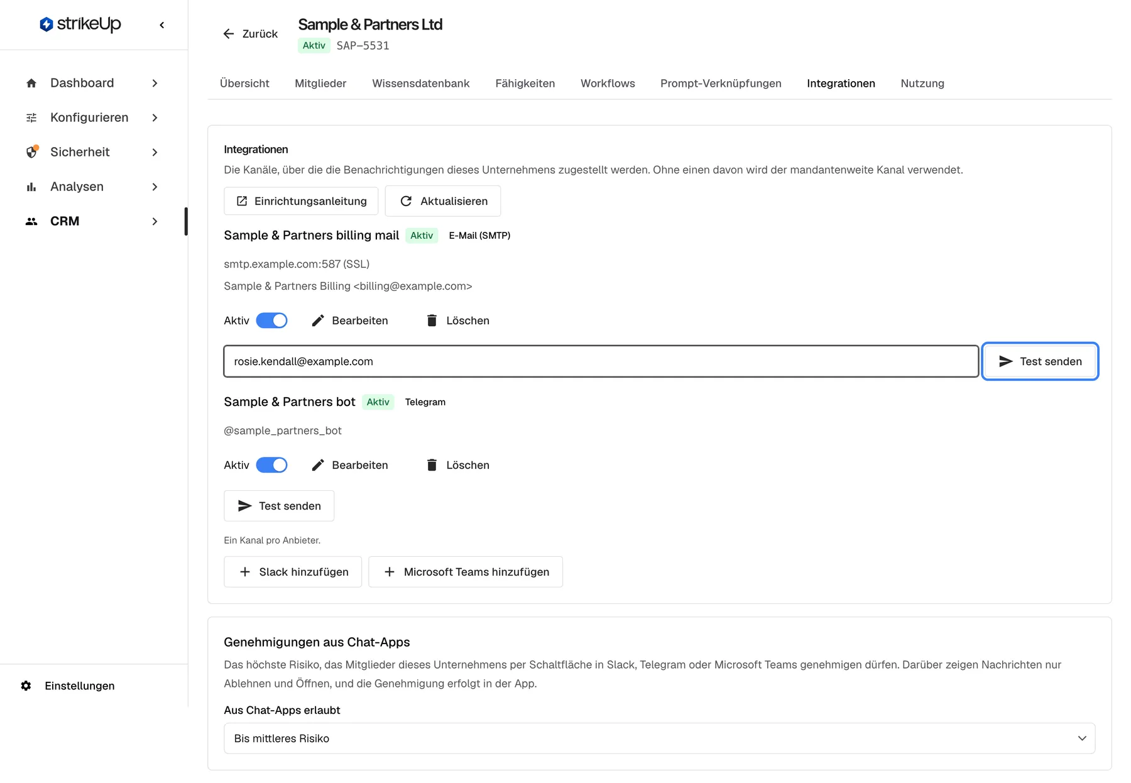The height and width of the screenshot is (783, 1131).
Task: Open the Fähigkeiten tab
Action: pyautogui.click(x=525, y=84)
